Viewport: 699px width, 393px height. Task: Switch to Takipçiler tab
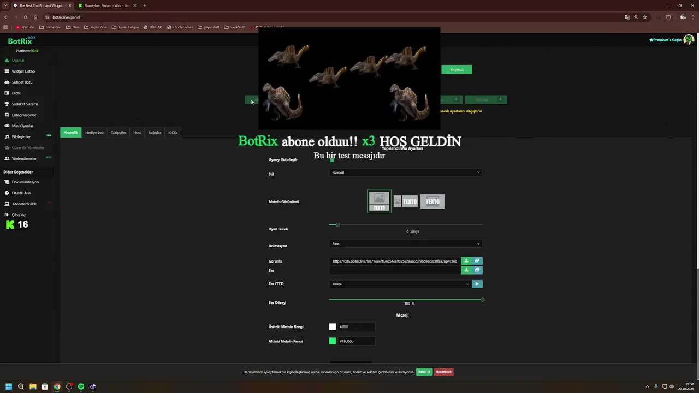(118, 133)
